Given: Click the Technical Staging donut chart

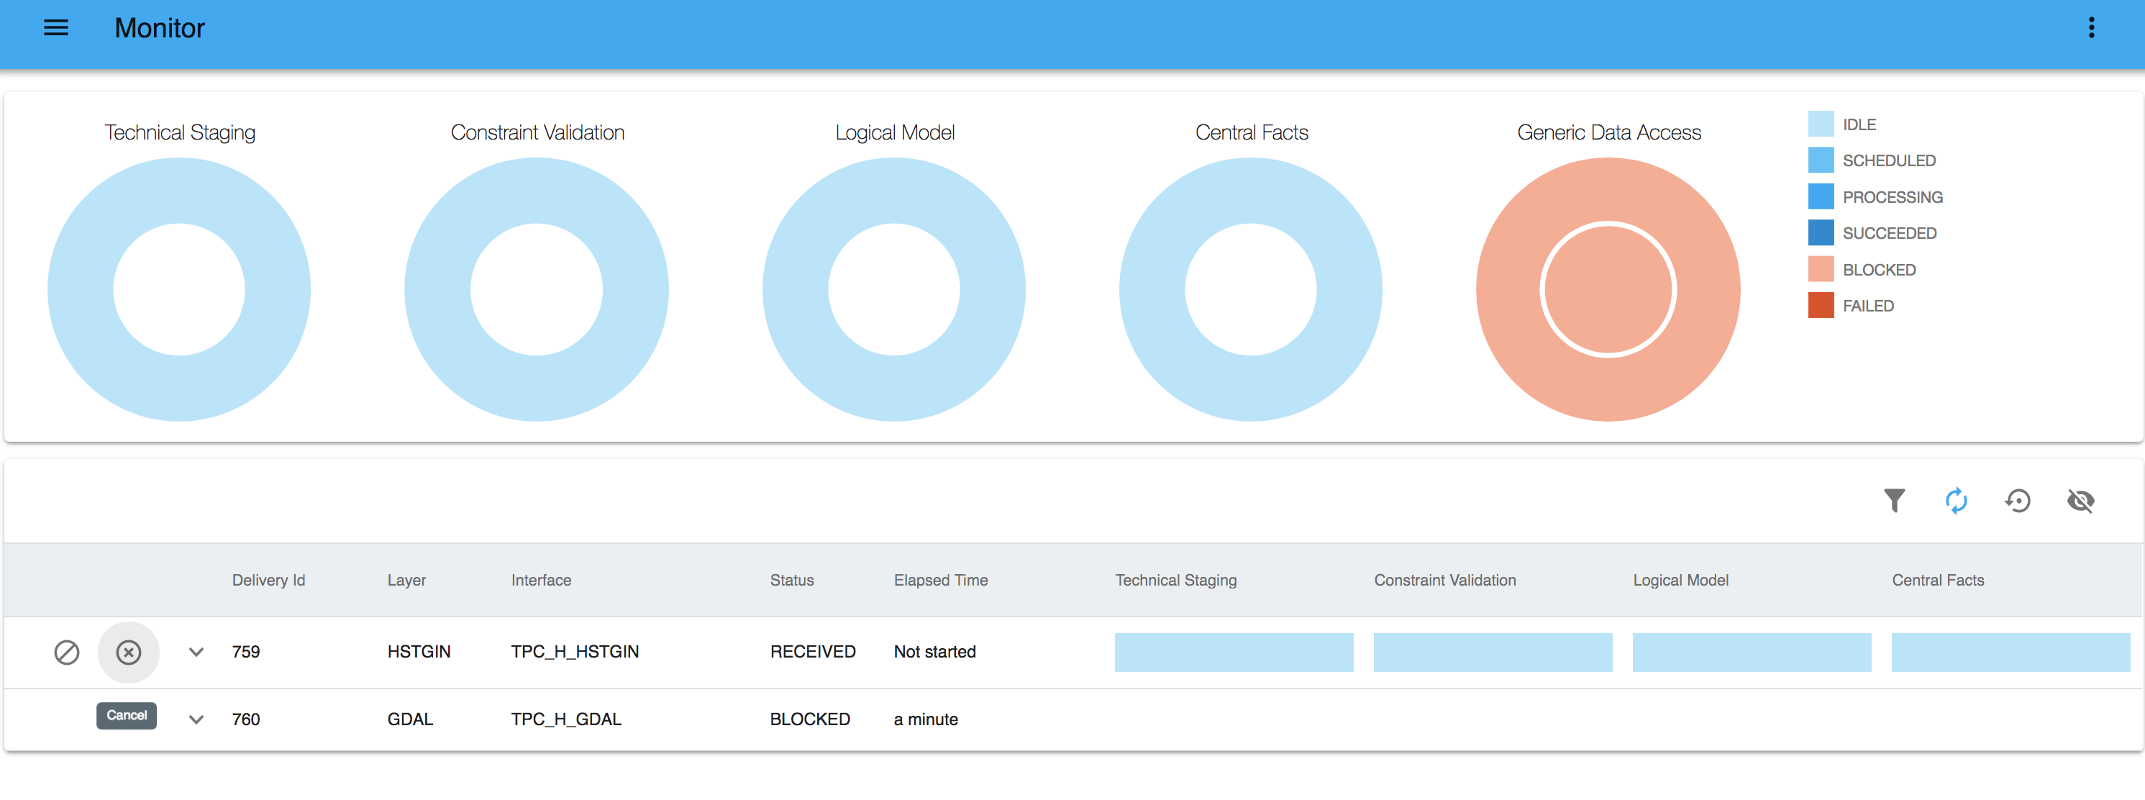Looking at the screenshot, I should click(x=179, y=289).
